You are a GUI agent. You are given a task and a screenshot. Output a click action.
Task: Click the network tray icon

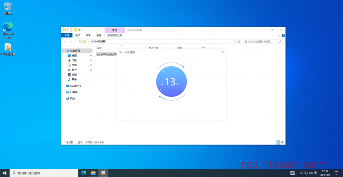[306, 173]
